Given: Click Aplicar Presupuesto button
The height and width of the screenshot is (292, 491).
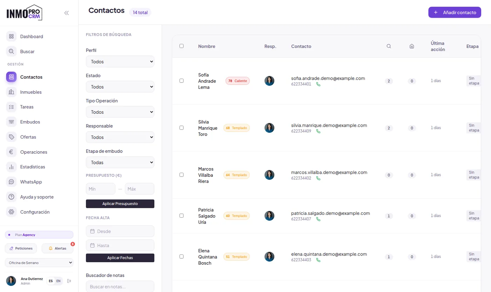Looking at the screenshot, I should [x=120, y=204].
